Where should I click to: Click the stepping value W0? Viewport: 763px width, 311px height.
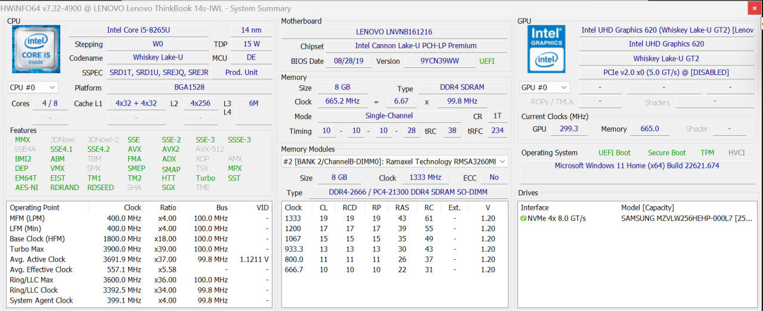157,44
